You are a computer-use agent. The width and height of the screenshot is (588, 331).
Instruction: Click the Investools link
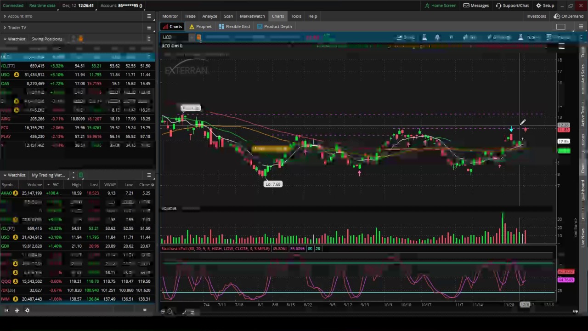[x=536, y=16]
